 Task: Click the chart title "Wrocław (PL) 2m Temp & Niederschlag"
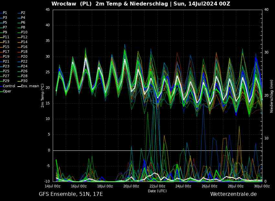click(110, 4)
